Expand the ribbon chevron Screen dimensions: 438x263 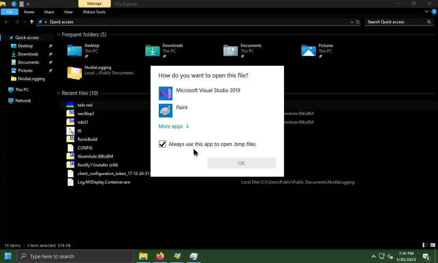[x=427, y=12]
